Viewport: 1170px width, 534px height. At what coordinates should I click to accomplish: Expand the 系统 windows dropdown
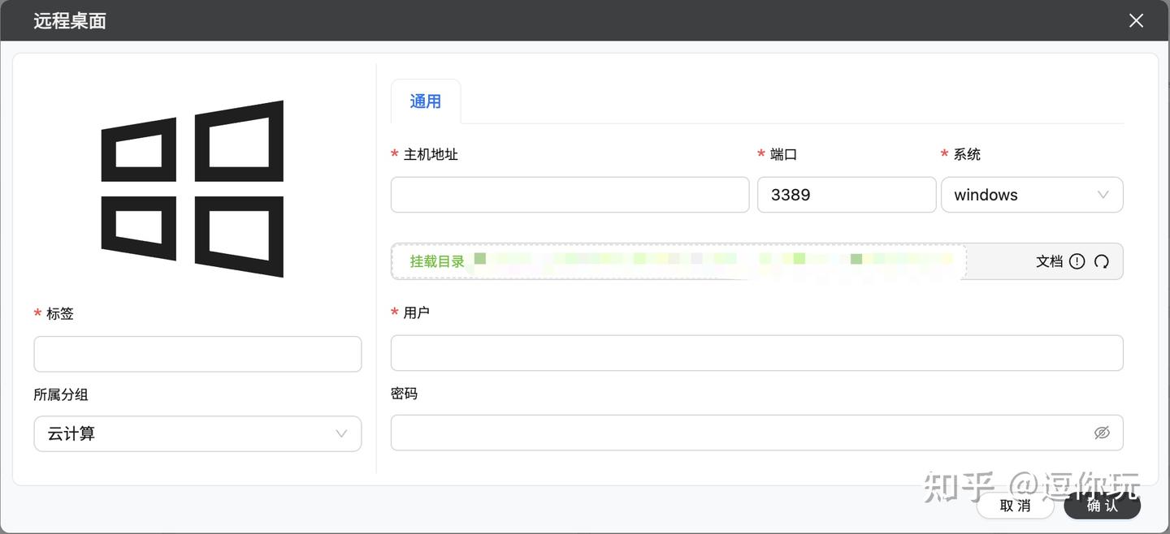[1032, 195]
